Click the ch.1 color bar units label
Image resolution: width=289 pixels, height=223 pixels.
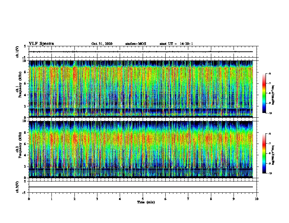point(273,95)
